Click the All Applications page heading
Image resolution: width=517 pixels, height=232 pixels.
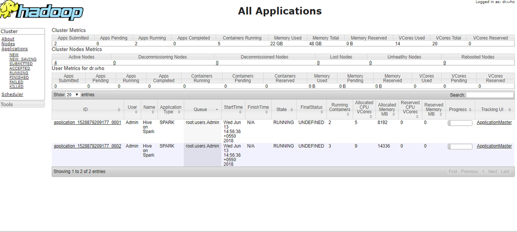[x=280, y=11]
